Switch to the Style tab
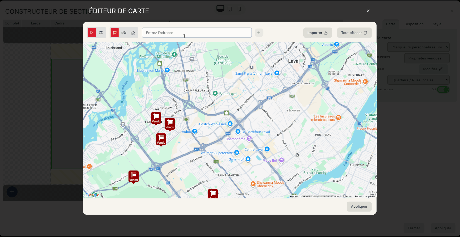The width and height of the screenshot is (460, 237). [x=437, y=24]
